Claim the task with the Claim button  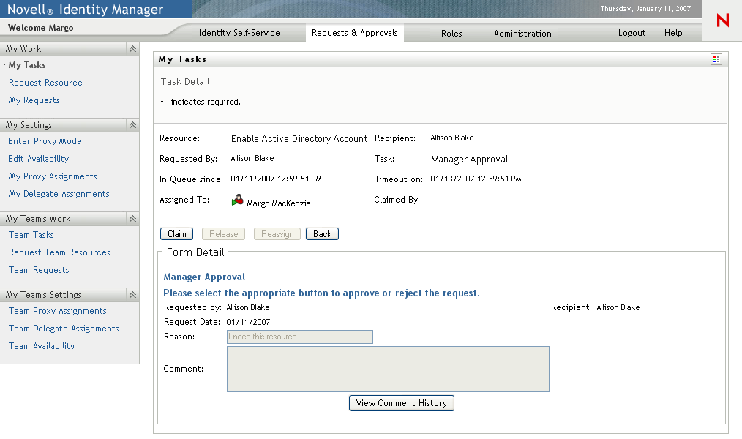point(176,234)
